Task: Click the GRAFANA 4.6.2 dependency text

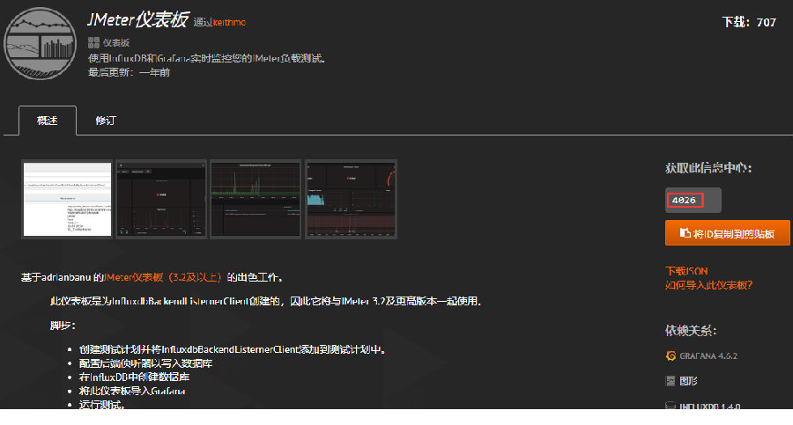Action: point(708,355)
